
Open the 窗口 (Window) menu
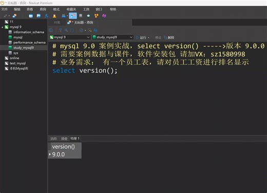[99, 9]
